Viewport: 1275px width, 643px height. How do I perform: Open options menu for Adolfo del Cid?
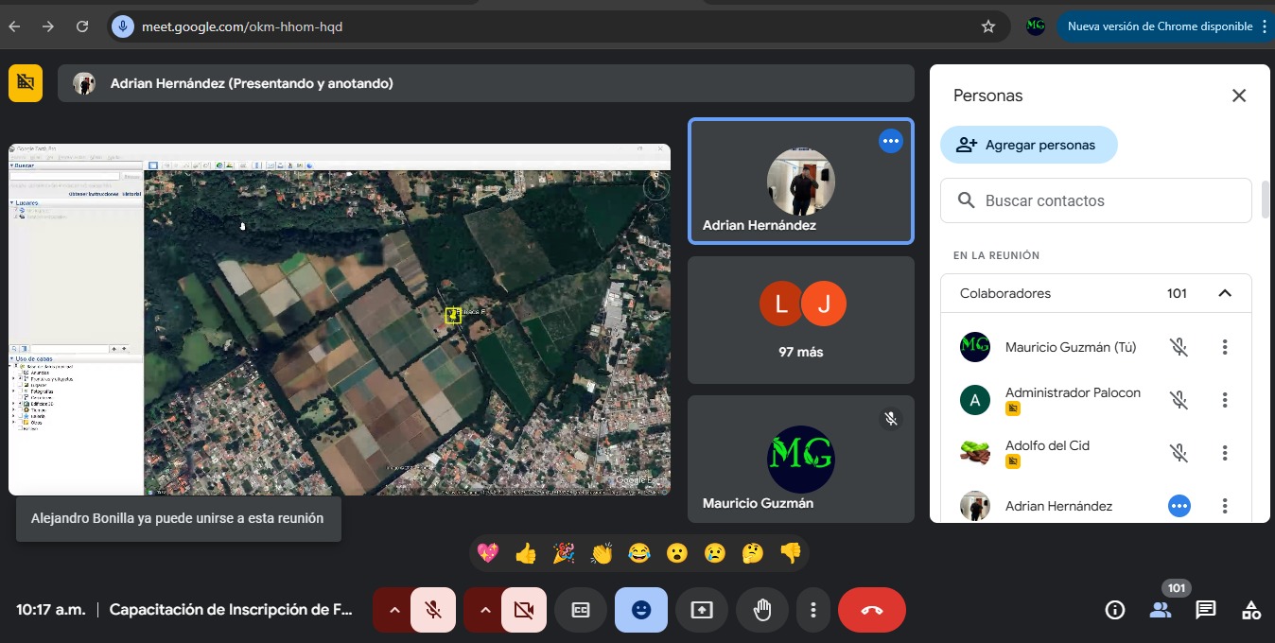[1225, 453]
